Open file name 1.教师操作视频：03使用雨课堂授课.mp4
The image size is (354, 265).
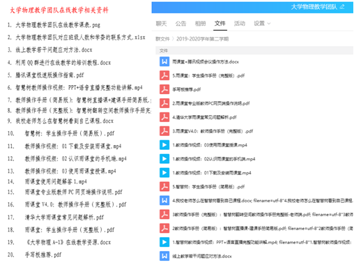coord(210,145)
